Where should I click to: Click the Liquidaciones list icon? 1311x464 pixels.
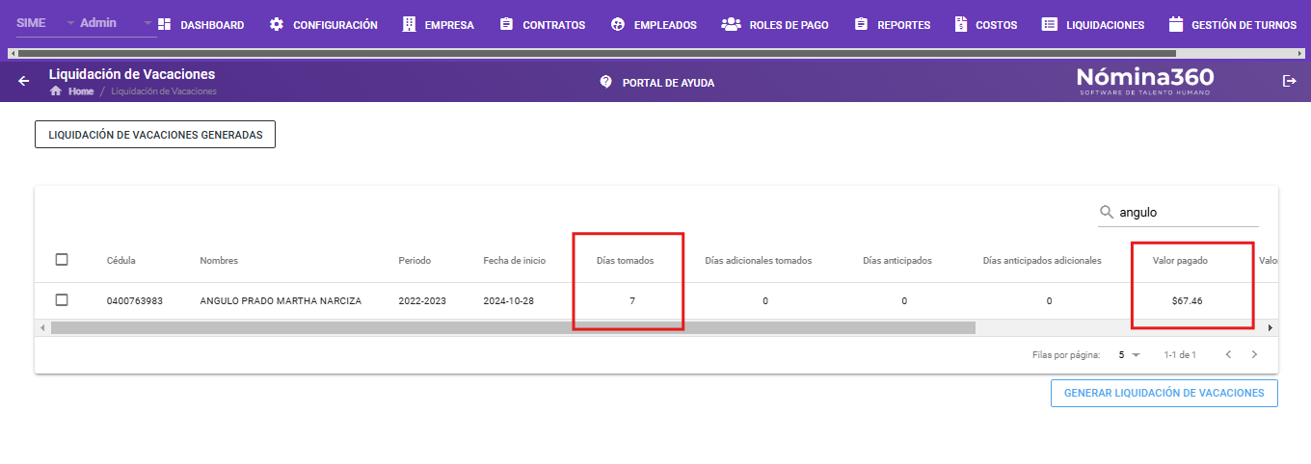pos(1050,24)
